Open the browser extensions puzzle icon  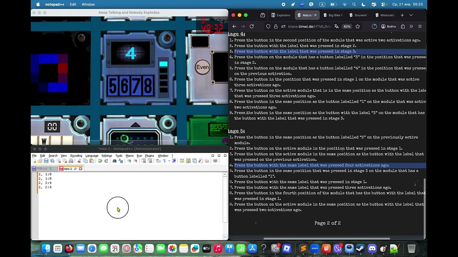click(403, 26)
